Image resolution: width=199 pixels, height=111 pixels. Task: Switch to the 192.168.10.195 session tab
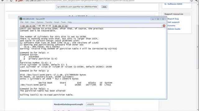(28, 26)
